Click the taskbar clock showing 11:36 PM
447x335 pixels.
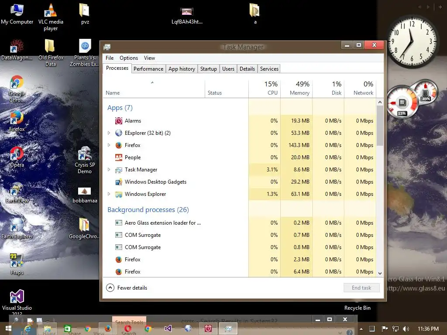pos(428,329)
